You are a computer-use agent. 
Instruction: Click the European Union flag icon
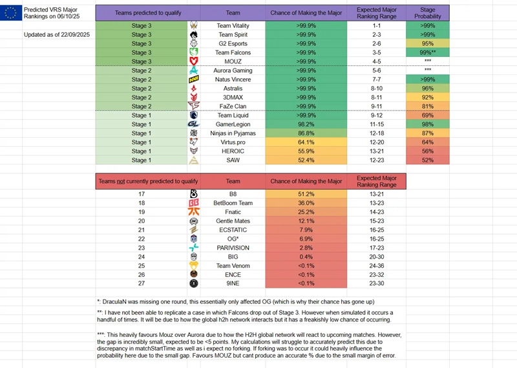pos(11,13)
